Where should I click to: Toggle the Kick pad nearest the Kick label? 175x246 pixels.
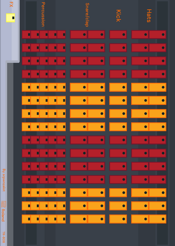118,34
